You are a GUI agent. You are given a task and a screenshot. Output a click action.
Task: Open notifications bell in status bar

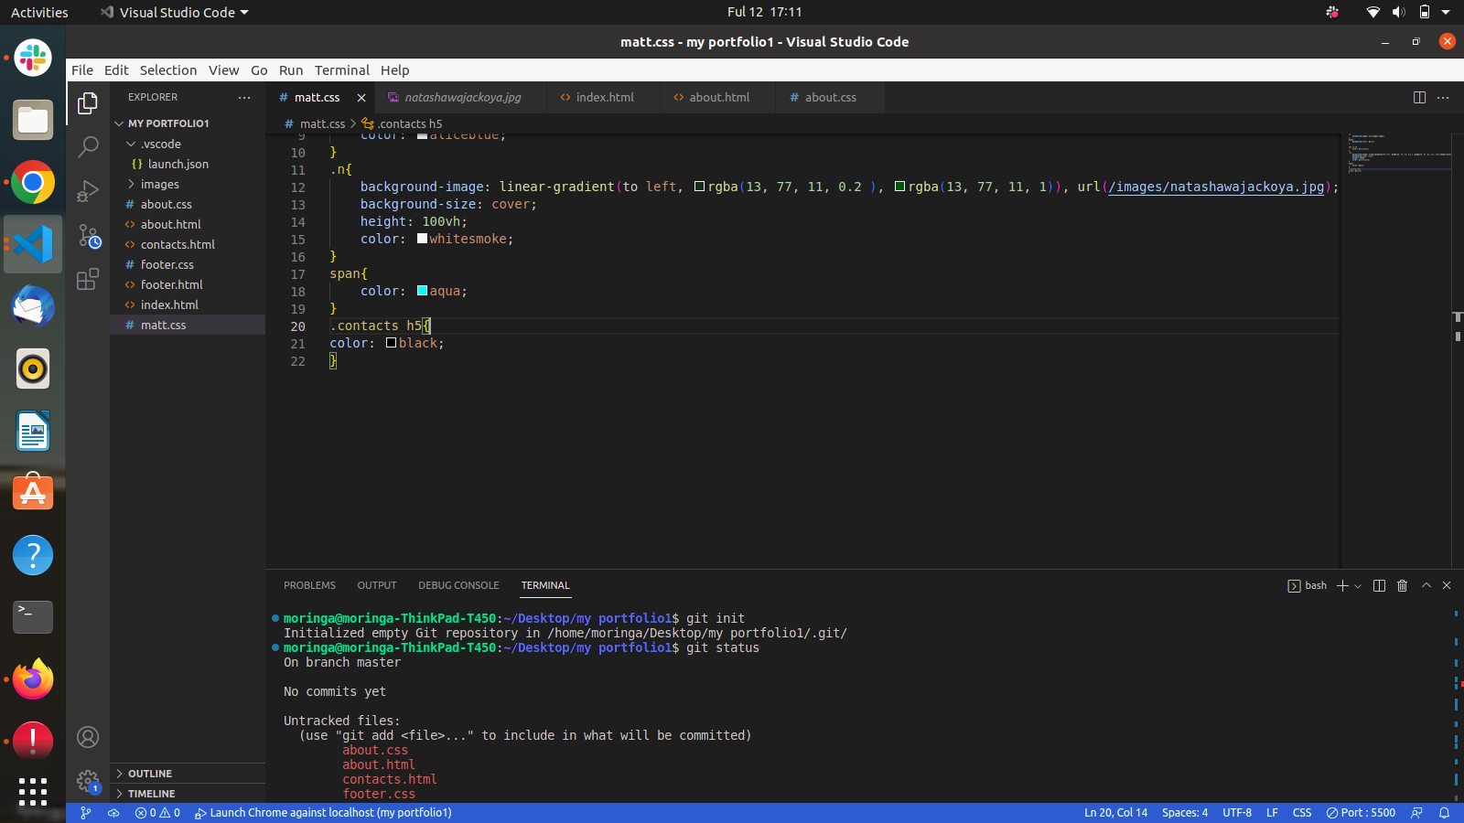[1445, 813]
